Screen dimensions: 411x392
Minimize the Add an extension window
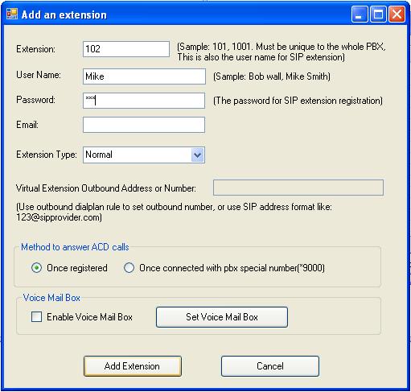click(x=360, y=14)
